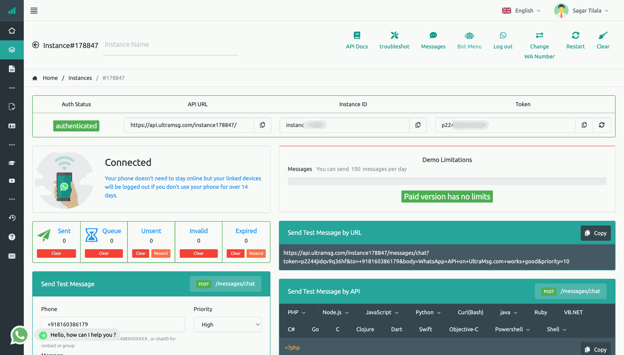Clear the Queue messages
624x355 pixels.
[x=104, y=254]
